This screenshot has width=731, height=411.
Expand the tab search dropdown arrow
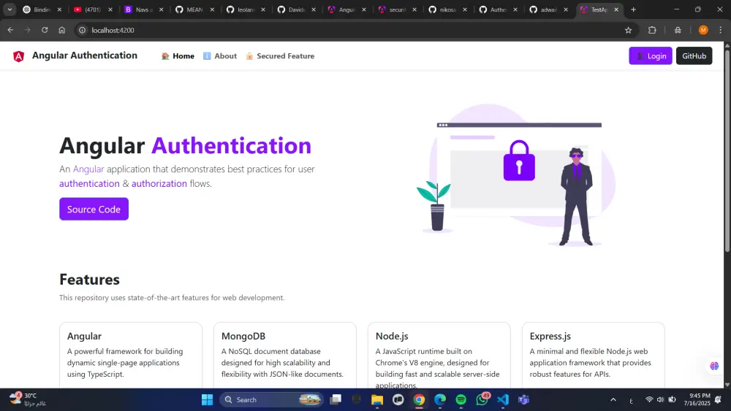click(x=10, y=9)
